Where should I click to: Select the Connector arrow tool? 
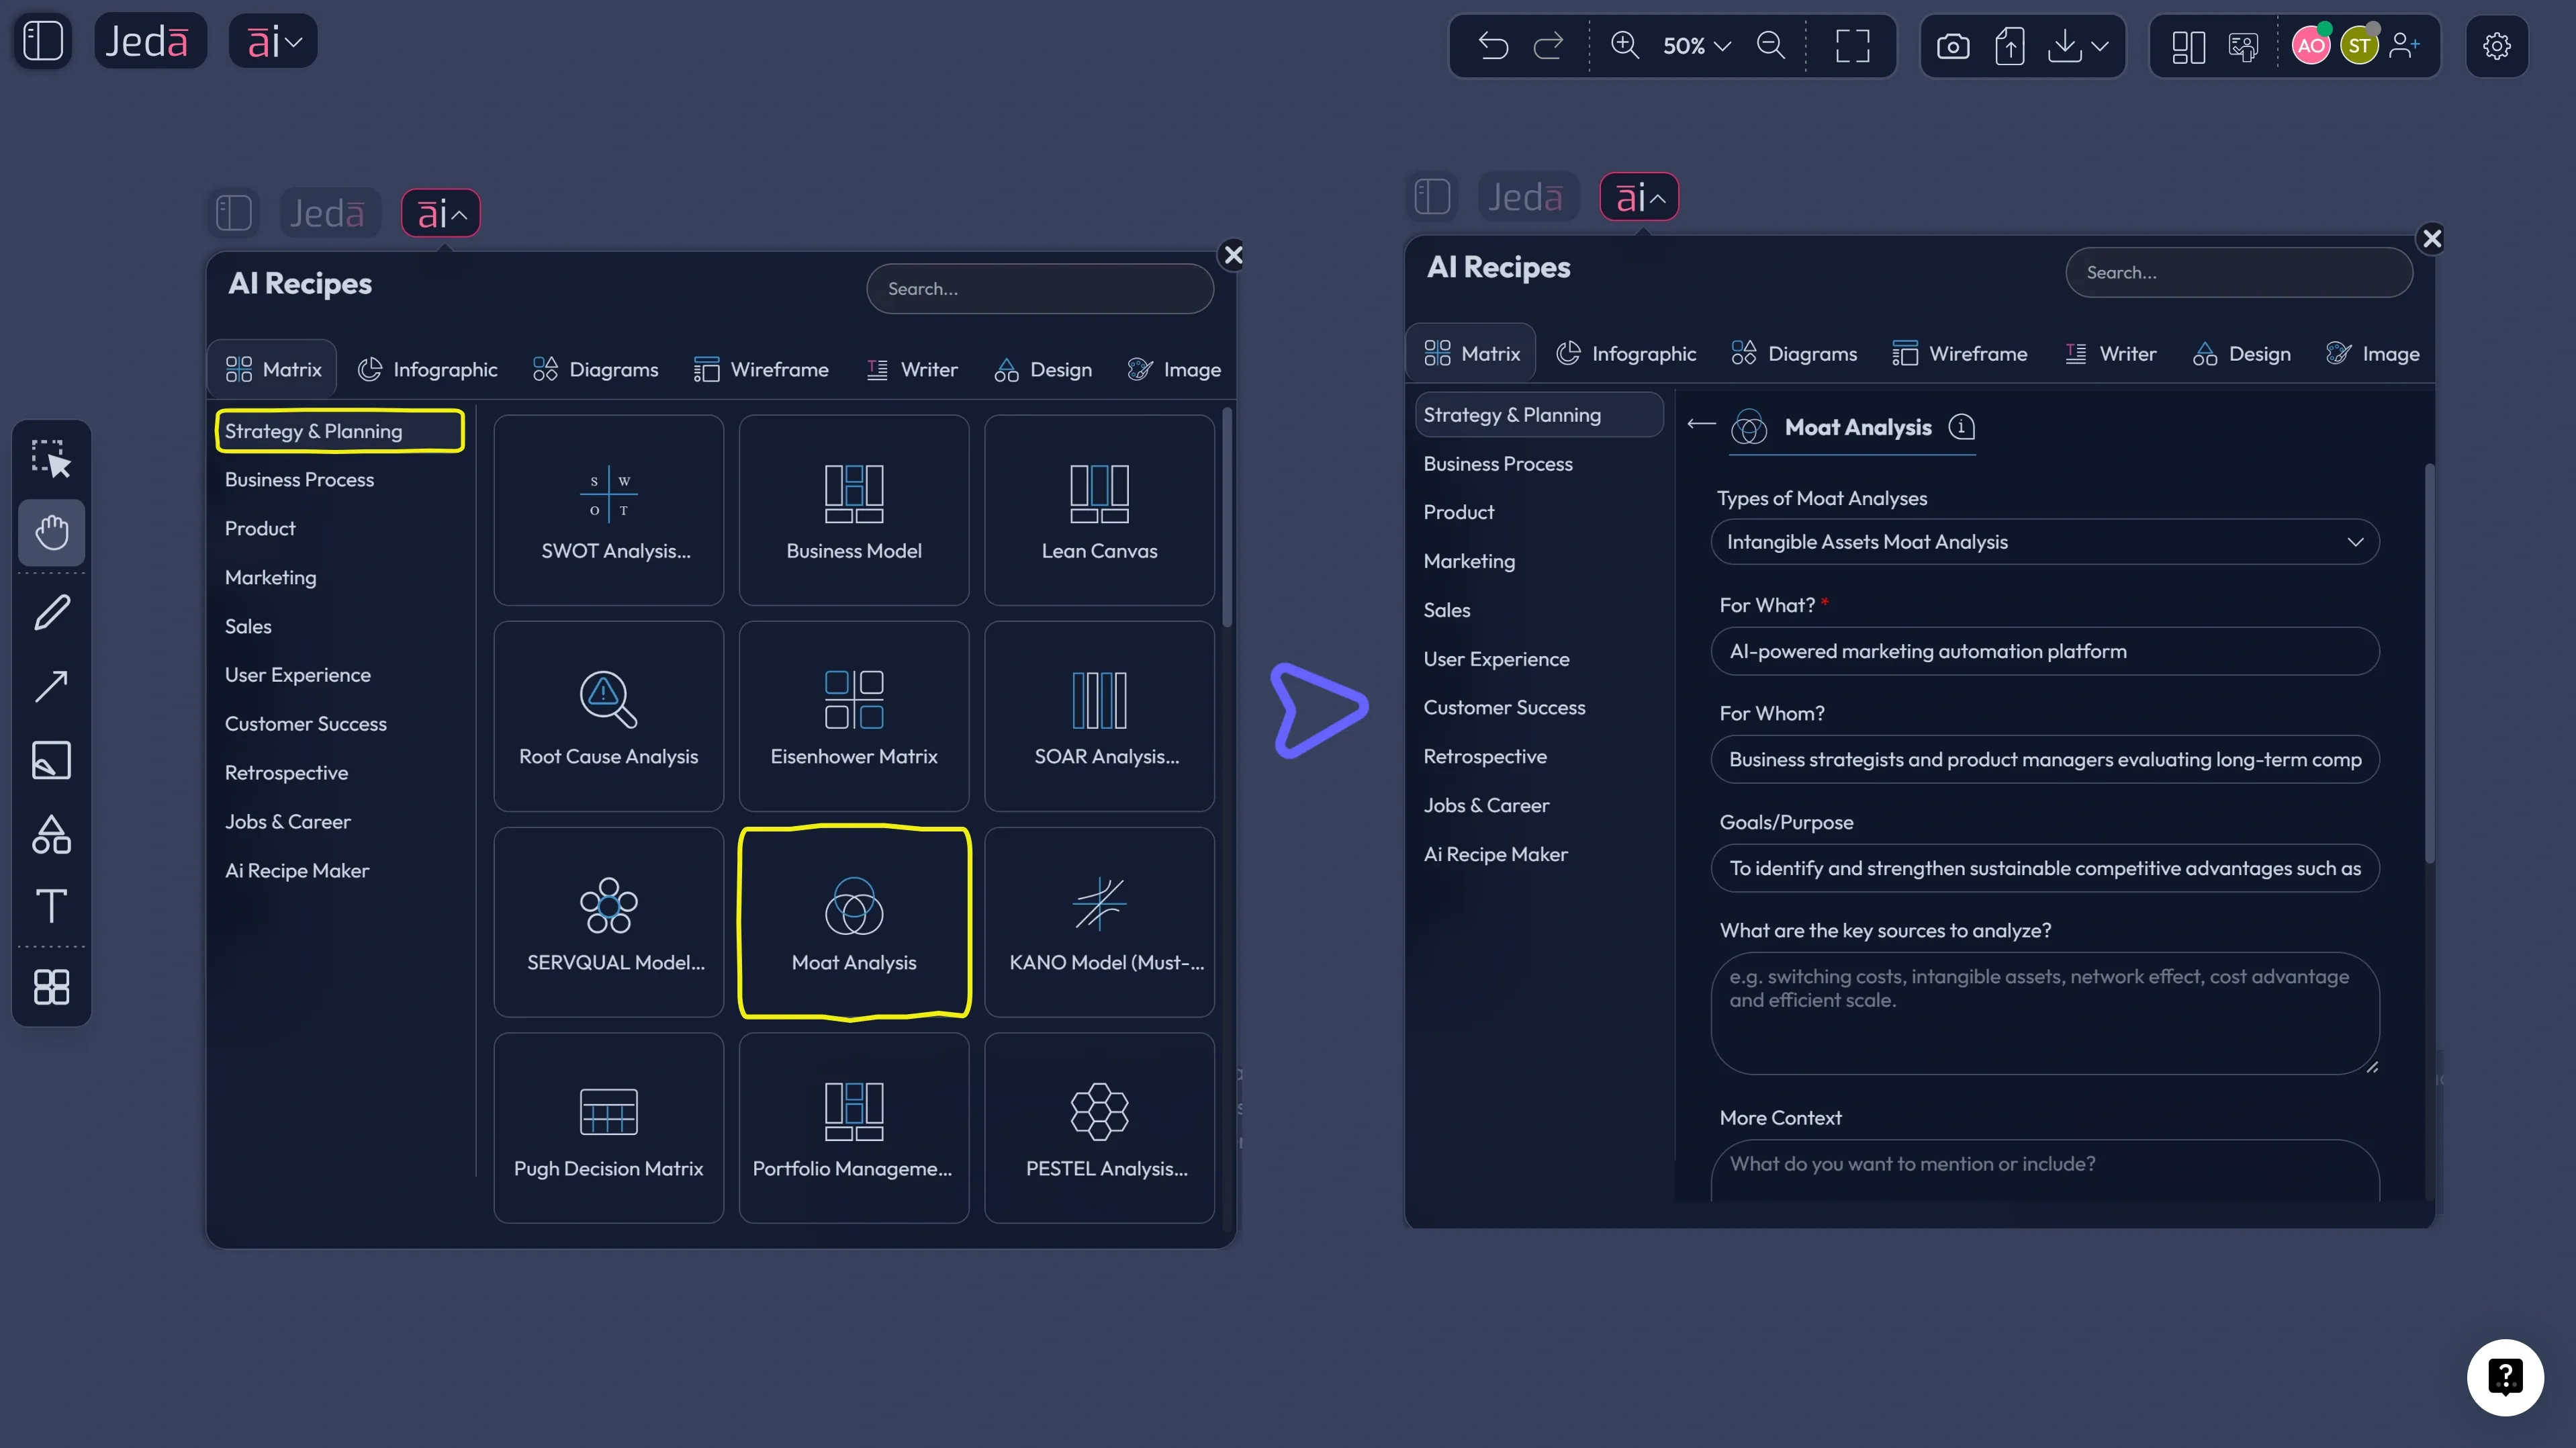pos(51,686)
